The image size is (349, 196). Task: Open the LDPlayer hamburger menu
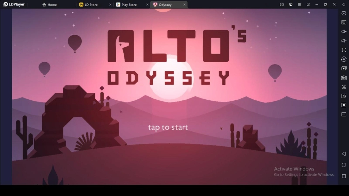tap(299, 4)
